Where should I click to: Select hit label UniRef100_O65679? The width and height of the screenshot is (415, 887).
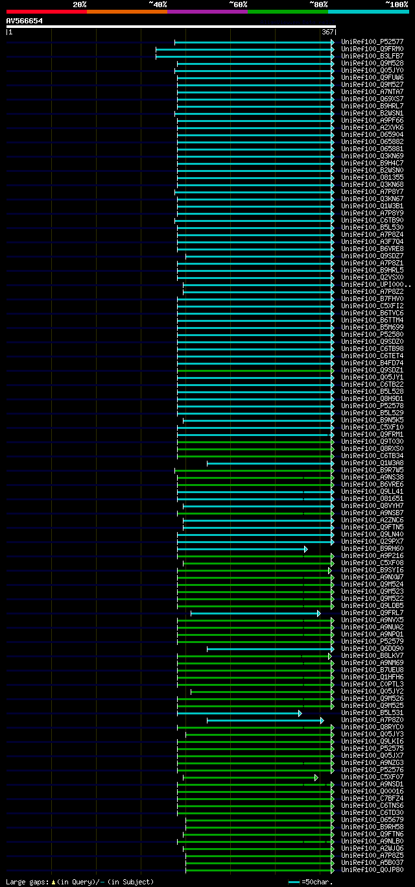(372, 820)
